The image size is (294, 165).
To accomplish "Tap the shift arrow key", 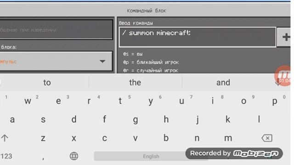I will 5,138.
